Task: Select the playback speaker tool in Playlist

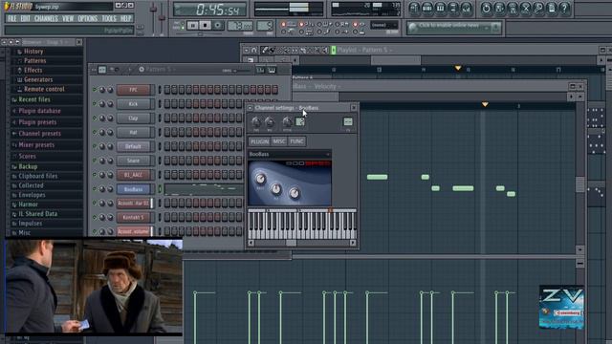Action: 325,50
